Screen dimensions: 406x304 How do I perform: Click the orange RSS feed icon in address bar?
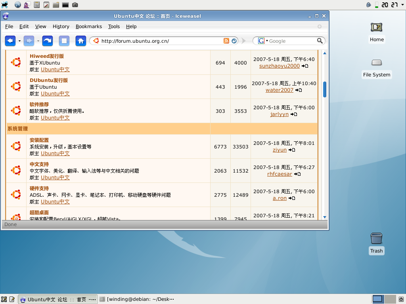pyautogui.click(x=226, y=41)
